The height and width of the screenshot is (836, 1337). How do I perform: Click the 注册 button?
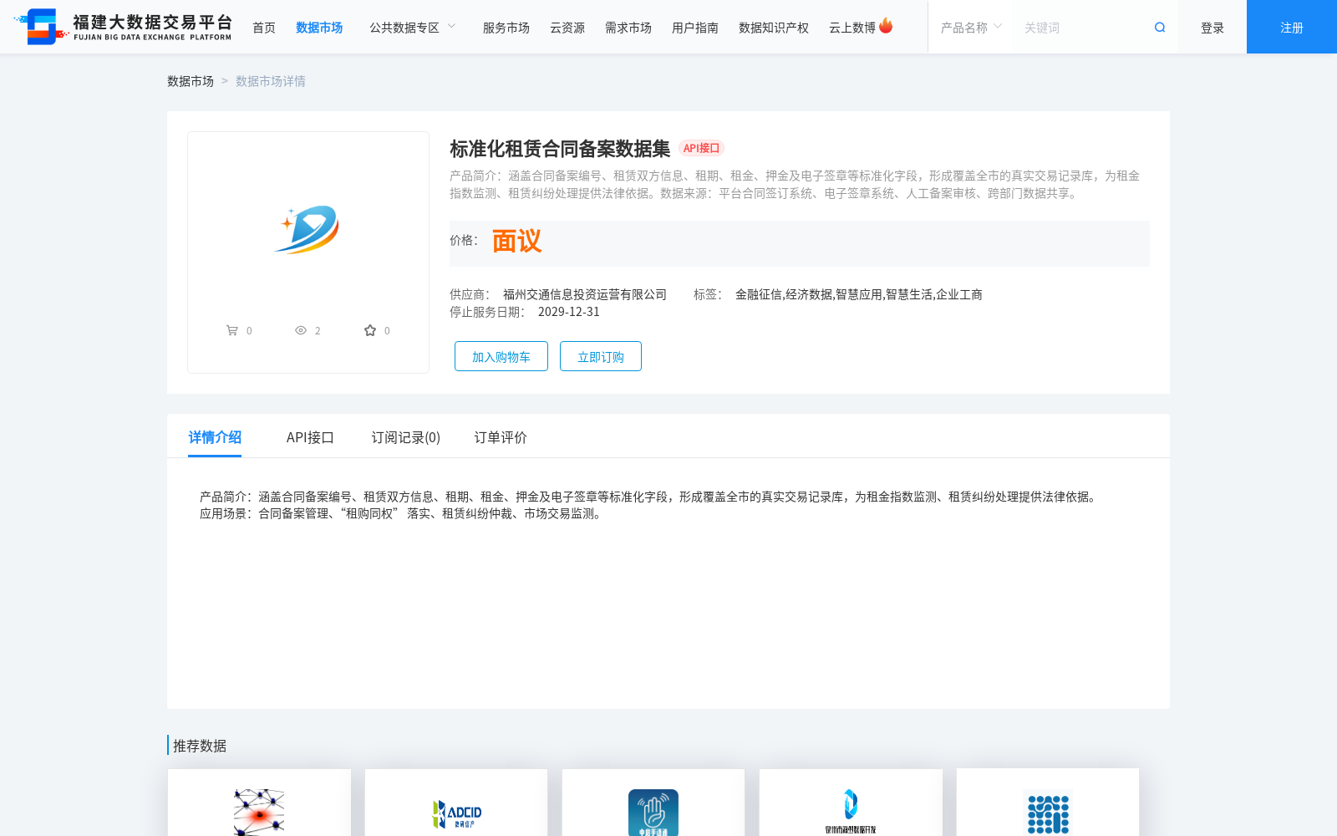point(1292,27)
